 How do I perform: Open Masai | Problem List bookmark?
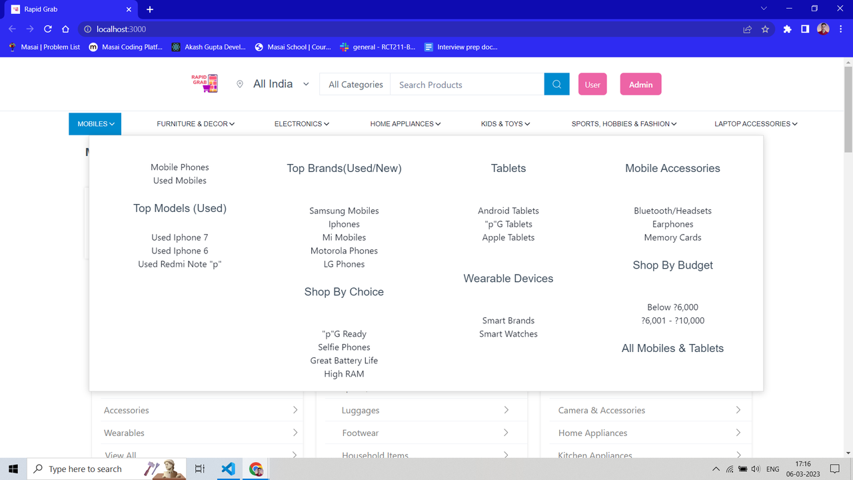(44, 47)
